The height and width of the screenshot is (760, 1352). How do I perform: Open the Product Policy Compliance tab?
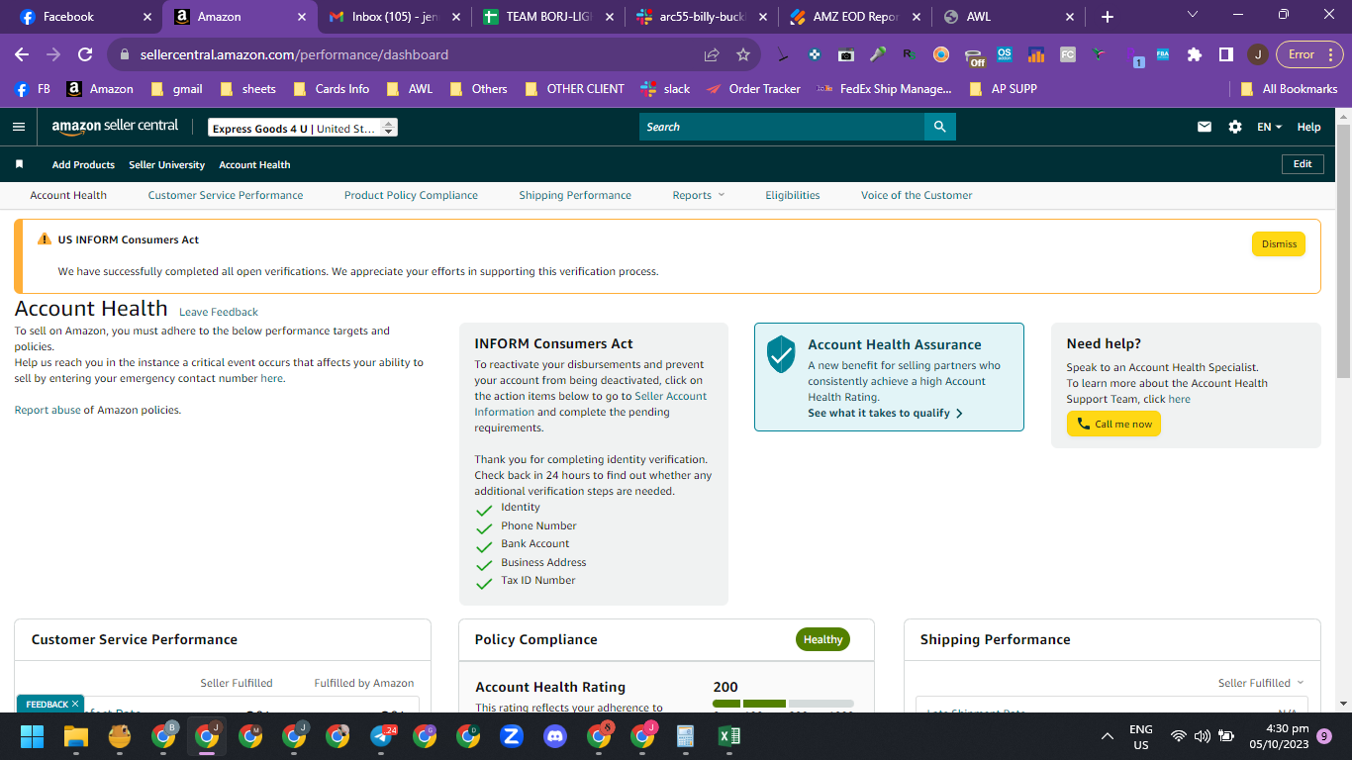pos(411,195)
